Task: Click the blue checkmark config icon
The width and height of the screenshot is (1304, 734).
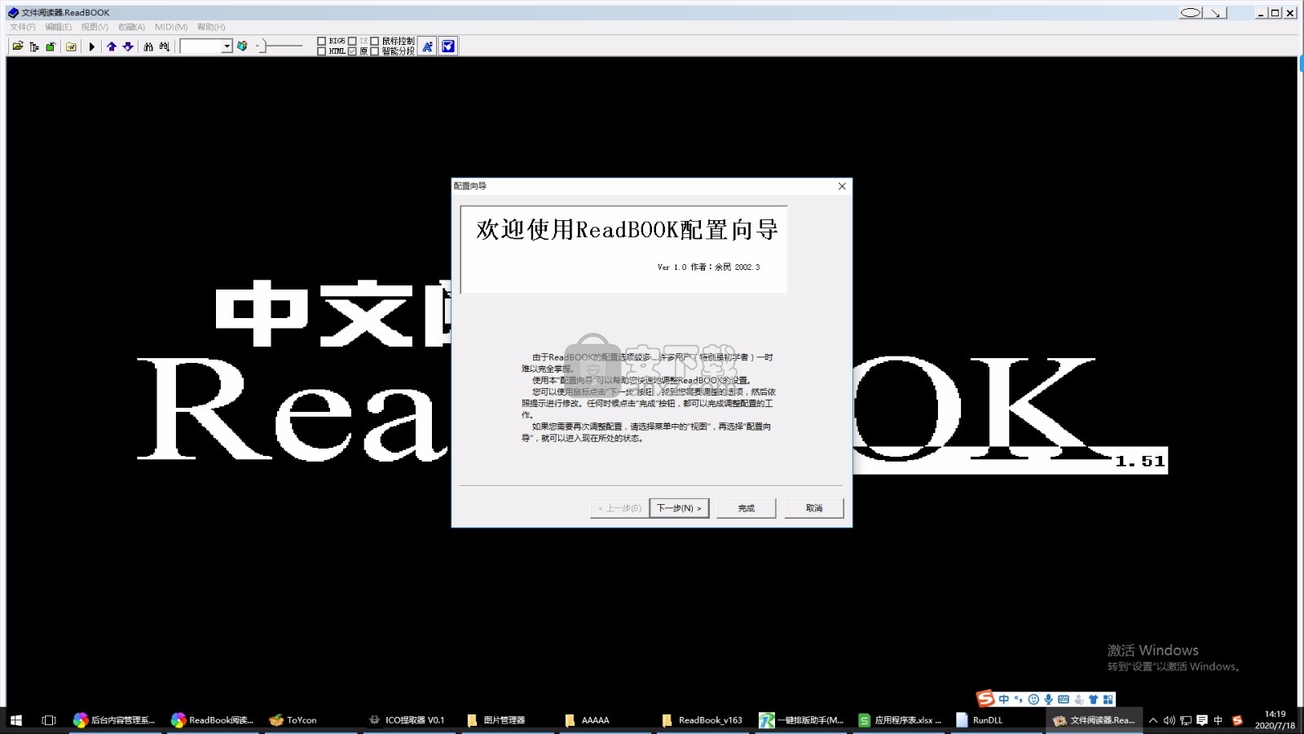Action: point(448,46)
